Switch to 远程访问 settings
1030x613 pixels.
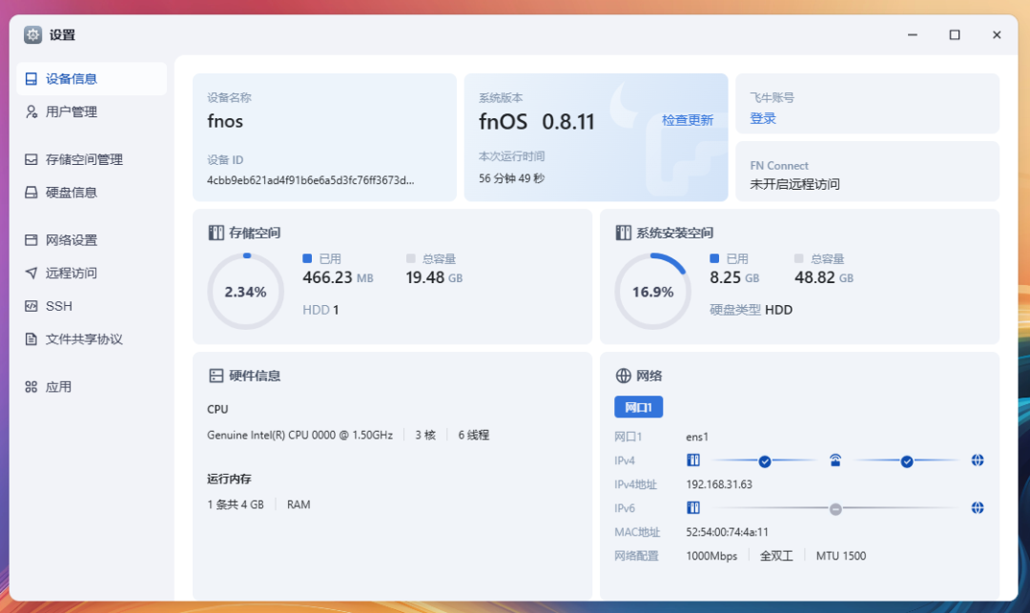(92, 273)
